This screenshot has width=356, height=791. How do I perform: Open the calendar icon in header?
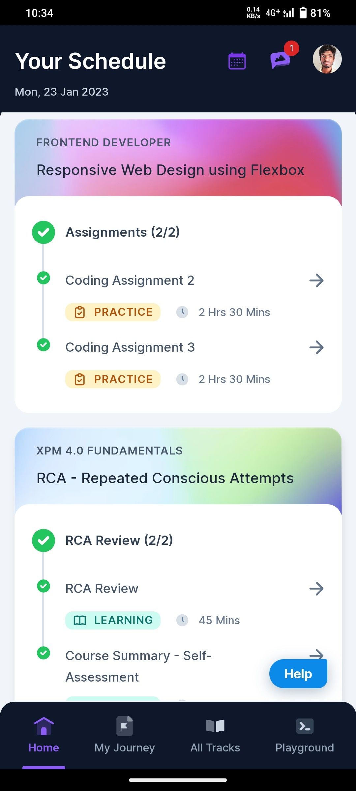tap(237, 61)
